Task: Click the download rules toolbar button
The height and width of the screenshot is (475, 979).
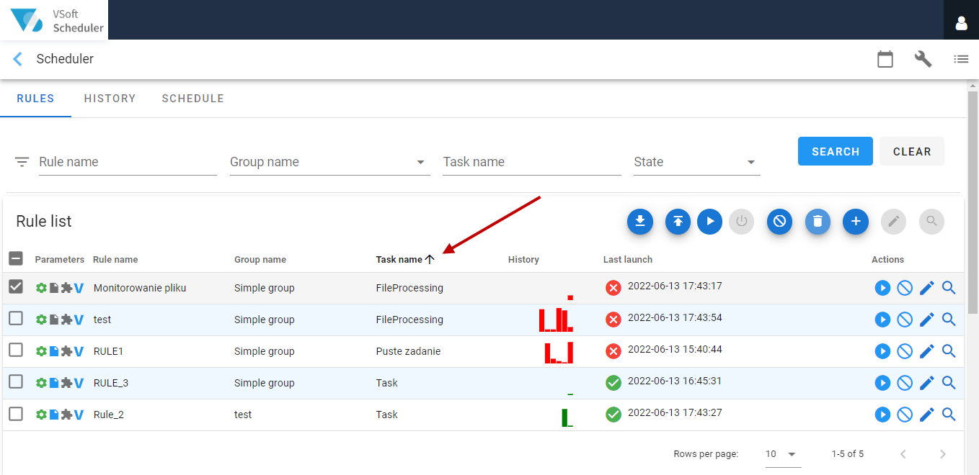Action: pos(640,222)
